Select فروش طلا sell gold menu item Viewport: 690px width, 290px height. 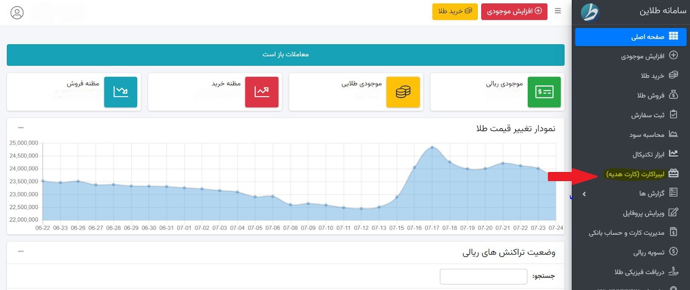pos(651,96)
